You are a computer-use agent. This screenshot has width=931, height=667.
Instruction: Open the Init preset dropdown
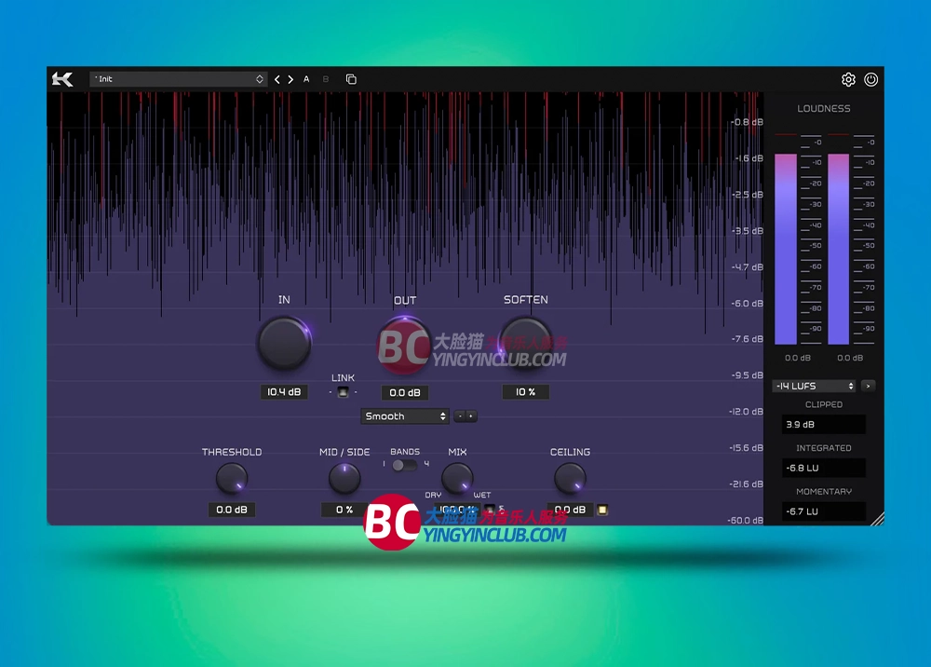point(179,80)
